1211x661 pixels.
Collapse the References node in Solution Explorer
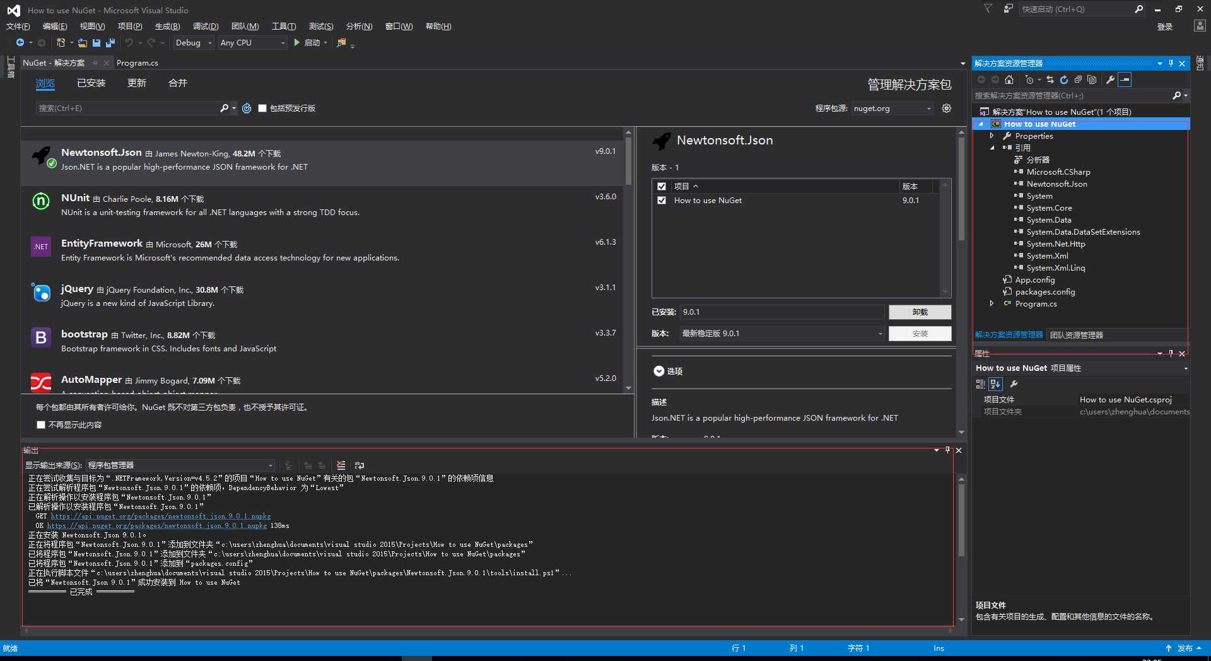click(992, 148)
